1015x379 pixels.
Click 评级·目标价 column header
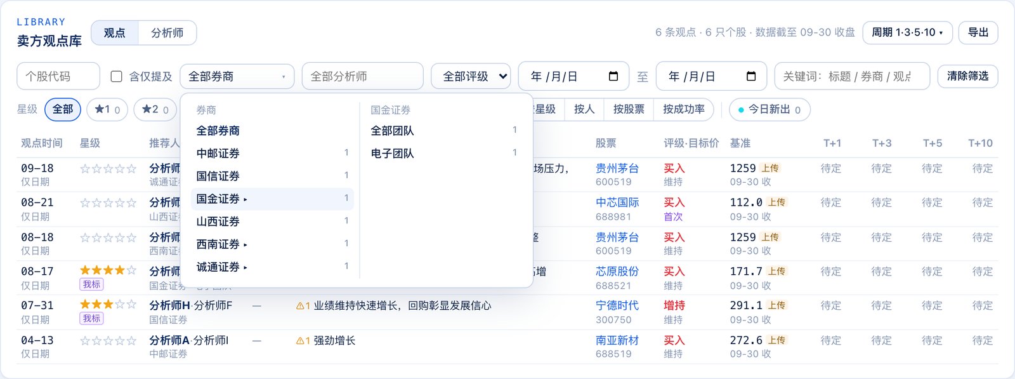691,143
